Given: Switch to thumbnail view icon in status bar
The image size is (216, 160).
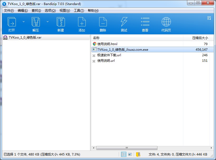Looking at the screenshot, I should click(x=130, y=154).
